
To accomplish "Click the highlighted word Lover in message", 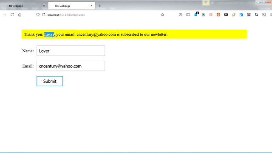I will [49, 34].
